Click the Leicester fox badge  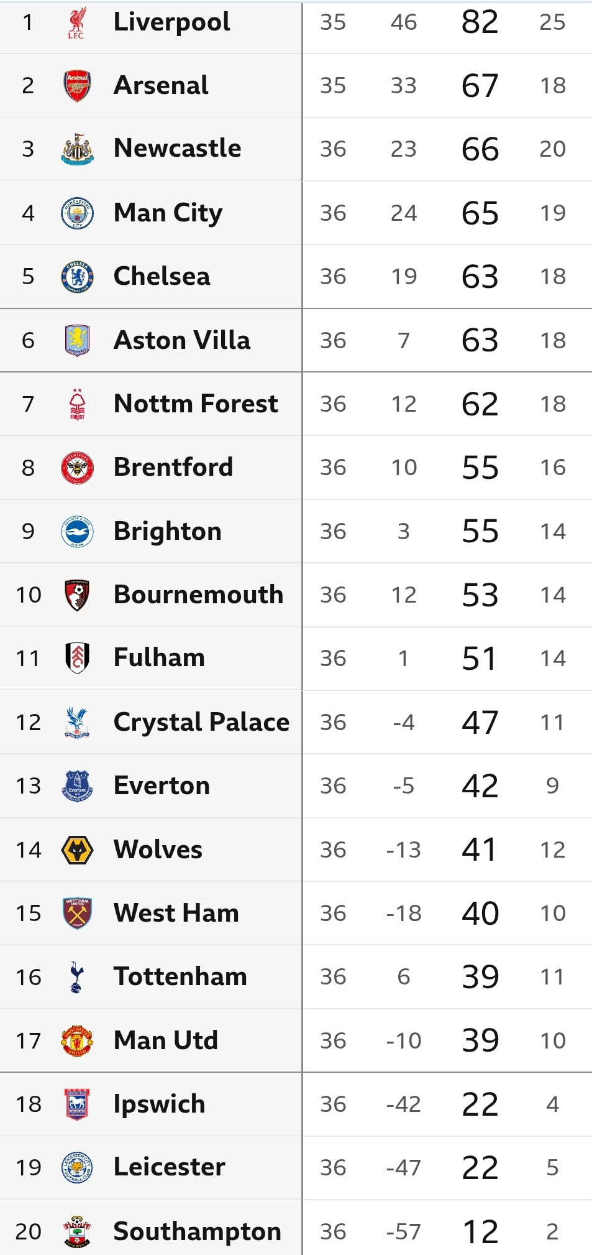pos(77,1168)
